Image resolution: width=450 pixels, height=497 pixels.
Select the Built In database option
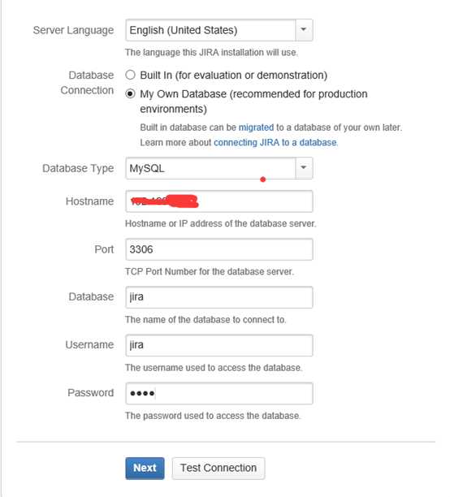130,76
